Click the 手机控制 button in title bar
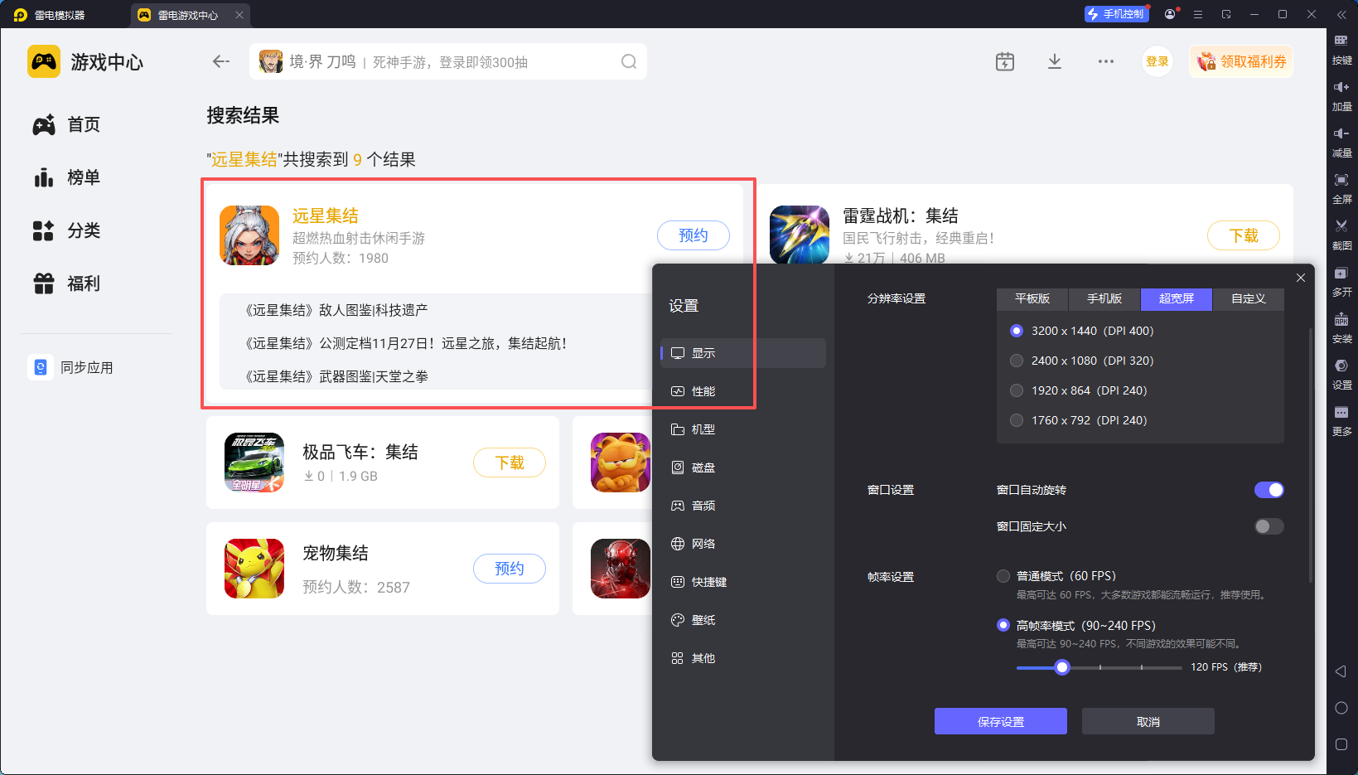This screenshot has width=1358, height=775. tap(1116, 14)
